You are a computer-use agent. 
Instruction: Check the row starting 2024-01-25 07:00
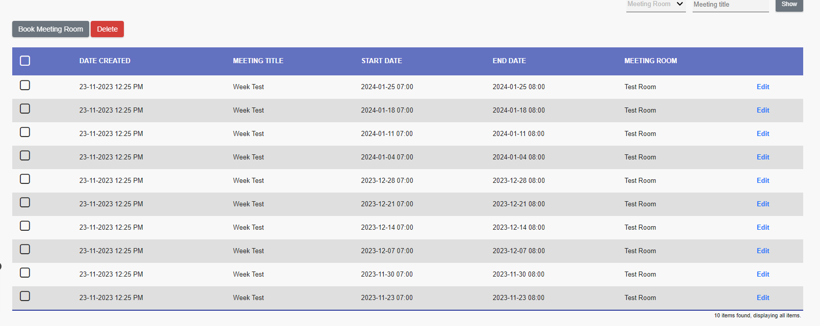[x=25, y=85]
